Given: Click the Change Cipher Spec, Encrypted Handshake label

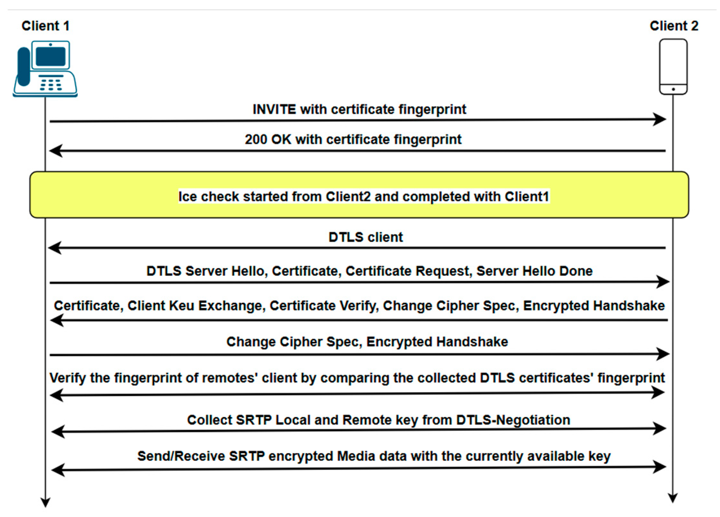Looking at the screenshot, I should (367, 342).
